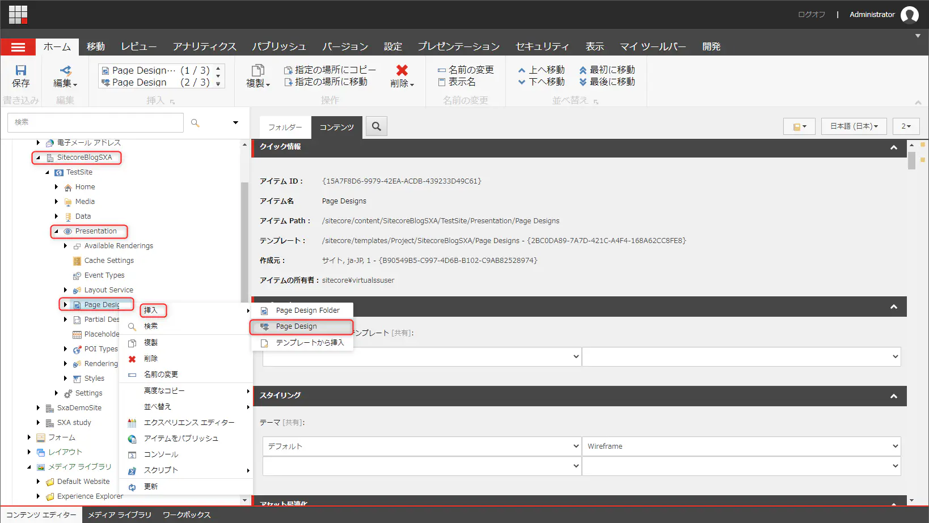
Task: Insert a Page Design Folder
Action: point(302,311)
